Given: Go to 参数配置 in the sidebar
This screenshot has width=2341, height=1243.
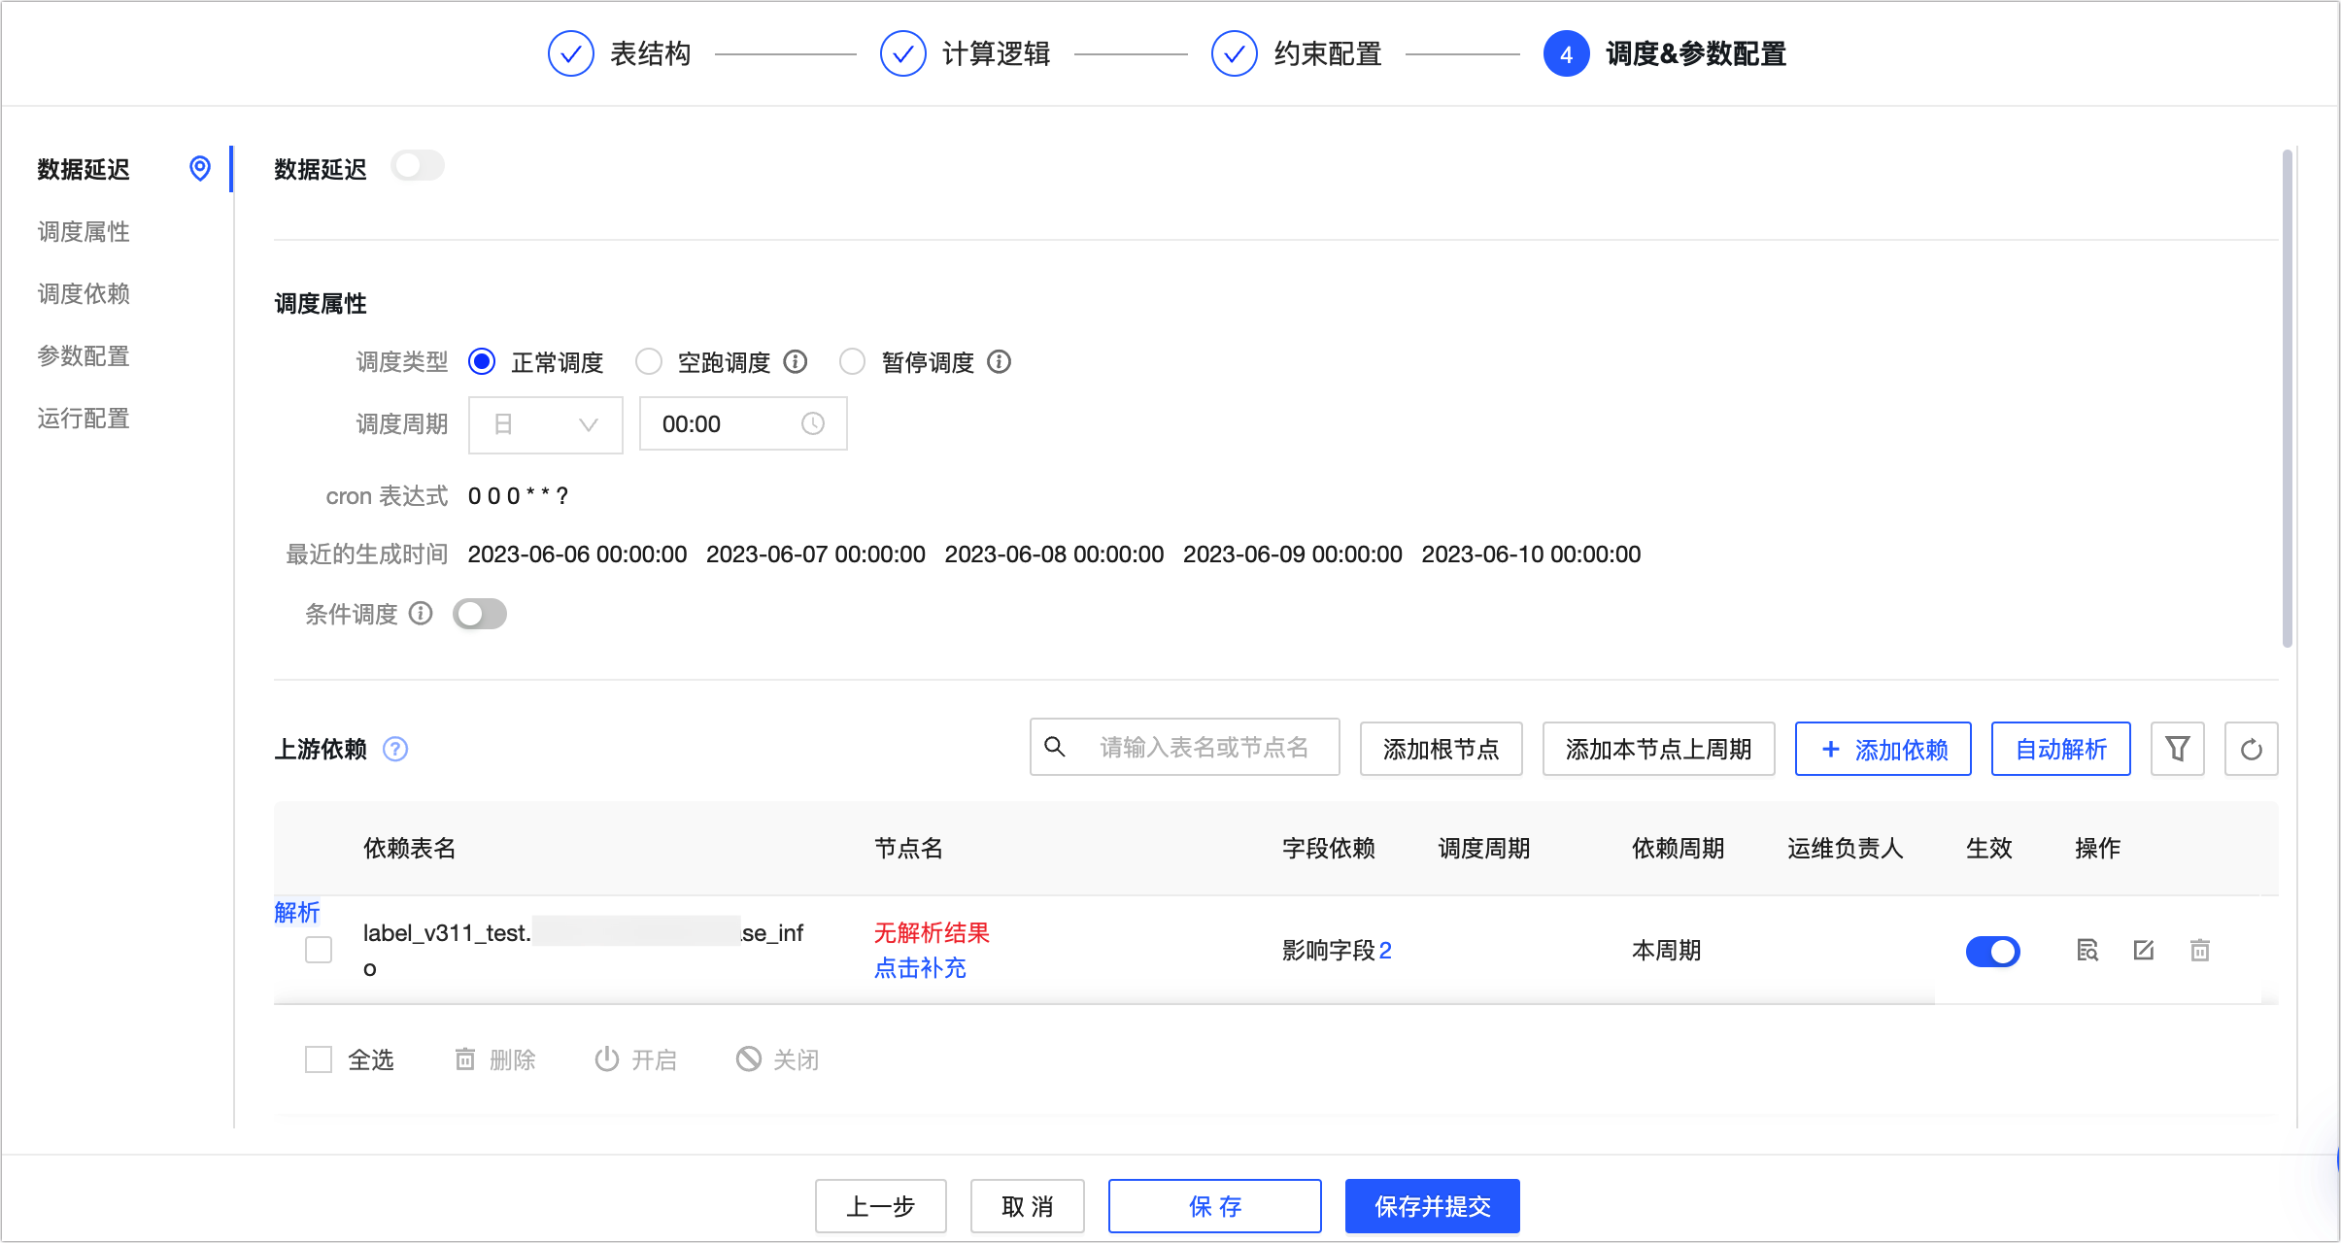Looking at the screenshot, I should [x=84, y=356].
